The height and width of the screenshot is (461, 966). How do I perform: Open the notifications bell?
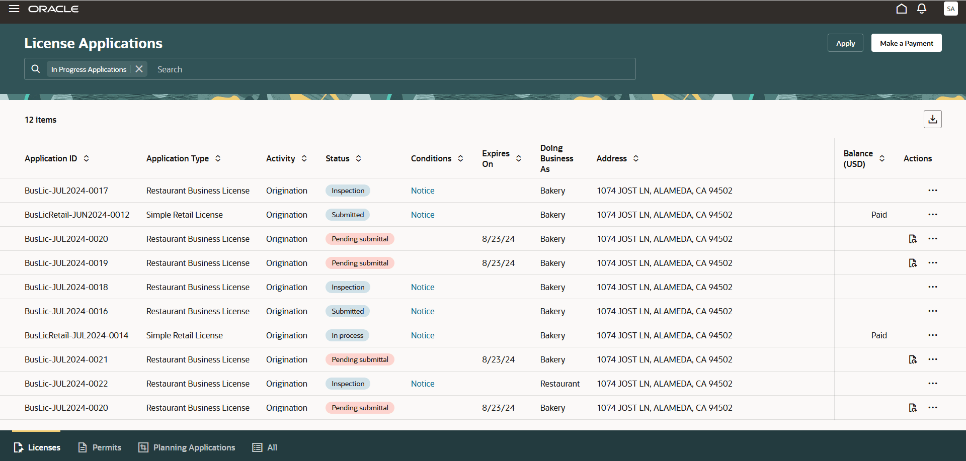921,9
